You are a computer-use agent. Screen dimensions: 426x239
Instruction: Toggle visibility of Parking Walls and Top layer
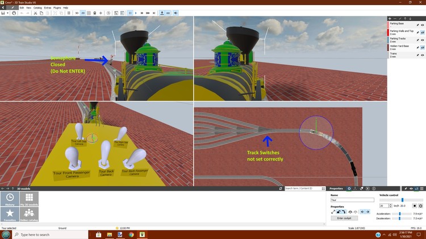[423, 32]
